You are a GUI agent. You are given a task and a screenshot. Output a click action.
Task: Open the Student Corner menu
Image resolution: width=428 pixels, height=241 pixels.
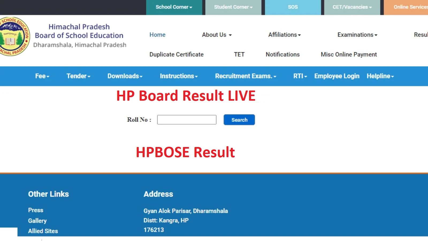233,7
